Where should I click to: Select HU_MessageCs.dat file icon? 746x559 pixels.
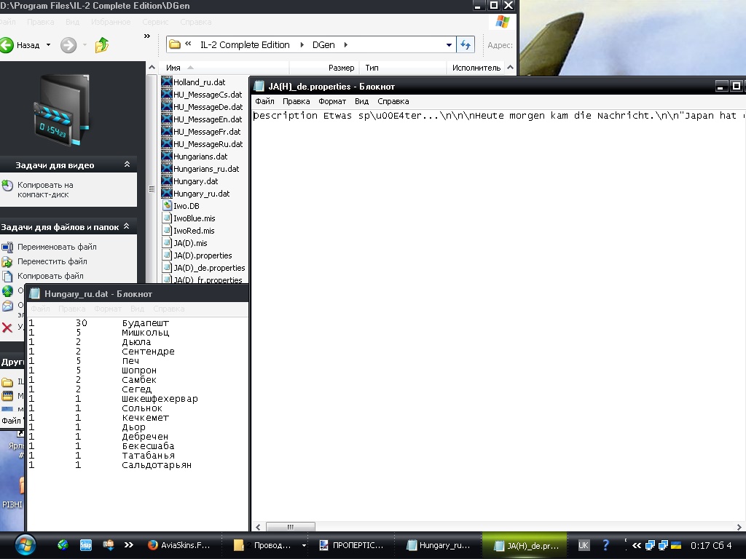[x=167, y=94]
